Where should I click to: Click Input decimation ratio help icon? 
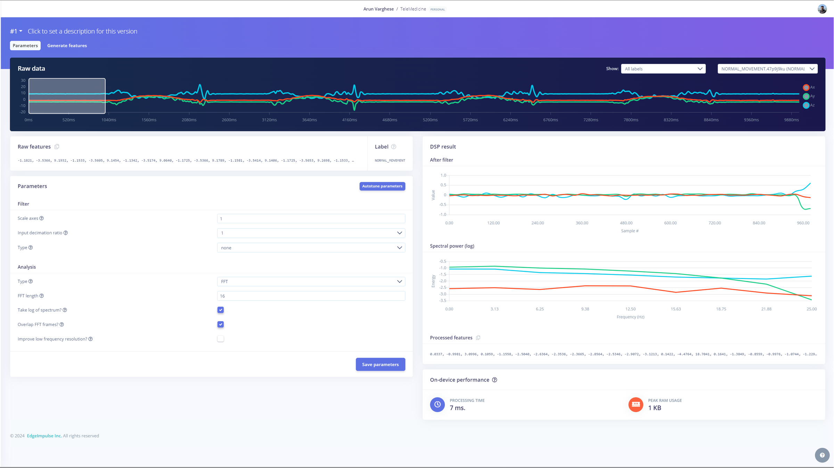[66, 233]
